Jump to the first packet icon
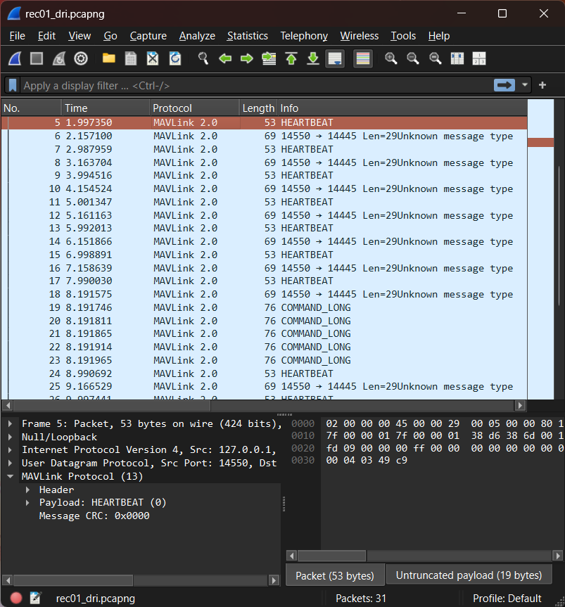 pyautogui.click(x=291, y=58)
